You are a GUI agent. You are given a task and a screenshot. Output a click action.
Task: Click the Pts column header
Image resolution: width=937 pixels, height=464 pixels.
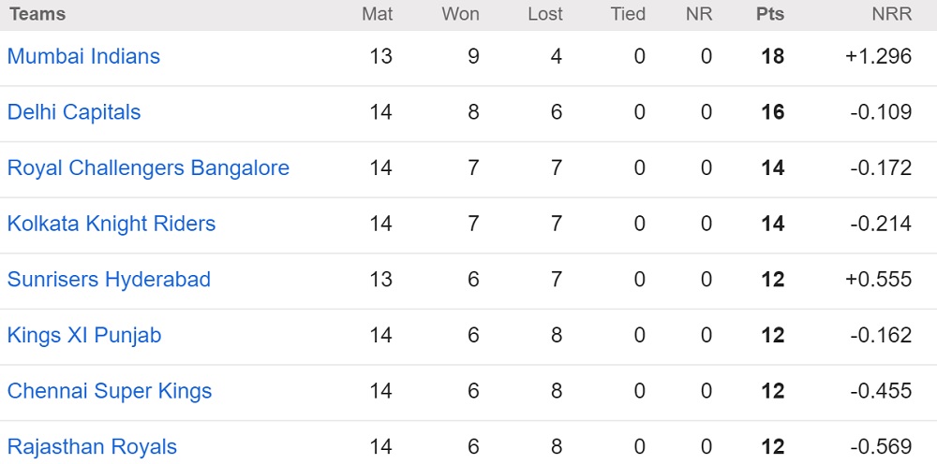[770, 14]
